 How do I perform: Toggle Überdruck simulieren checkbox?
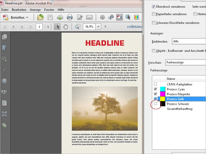(x=153, y=7)
